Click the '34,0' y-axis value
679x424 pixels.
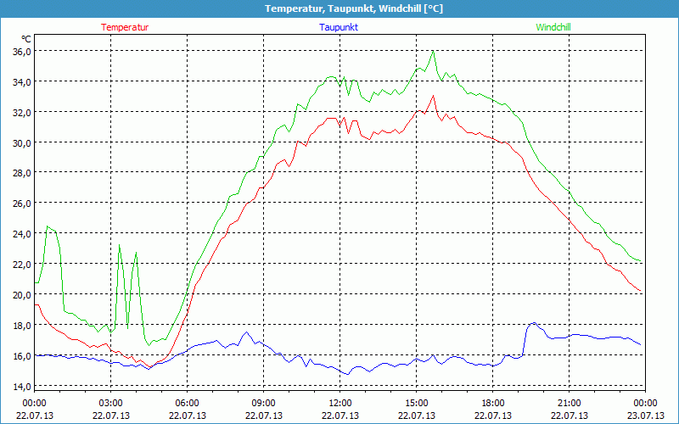[22, 81]
